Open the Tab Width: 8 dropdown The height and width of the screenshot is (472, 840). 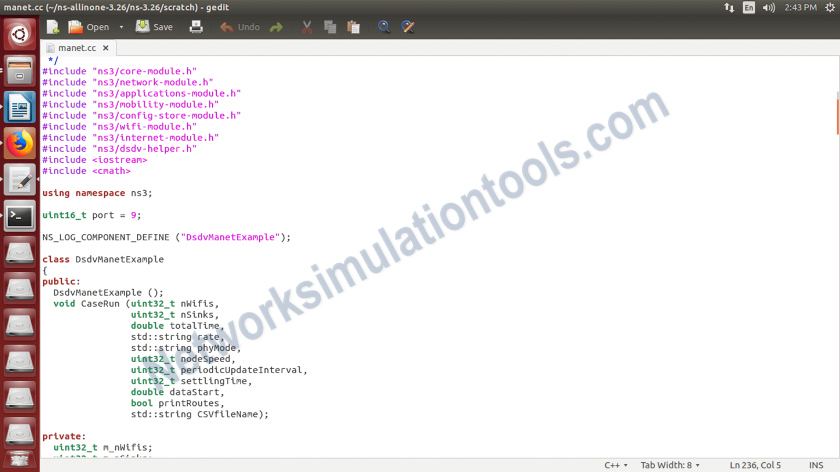tap(668, 465)
